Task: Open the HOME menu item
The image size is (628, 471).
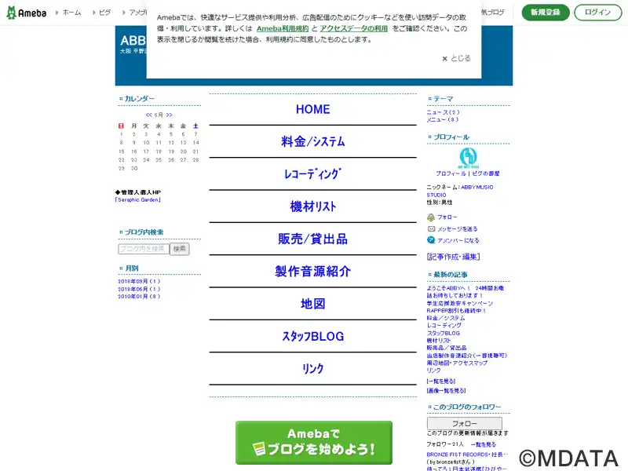Action: [312, 109]
